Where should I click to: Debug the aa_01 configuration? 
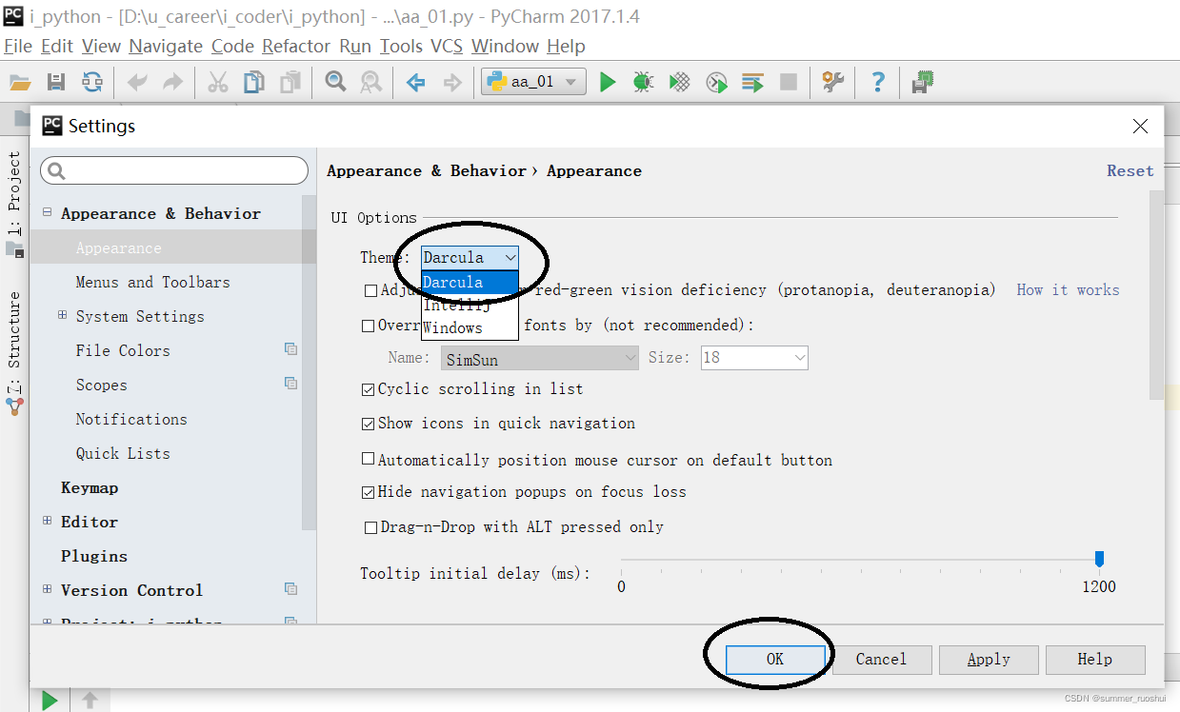pos(643,82)
